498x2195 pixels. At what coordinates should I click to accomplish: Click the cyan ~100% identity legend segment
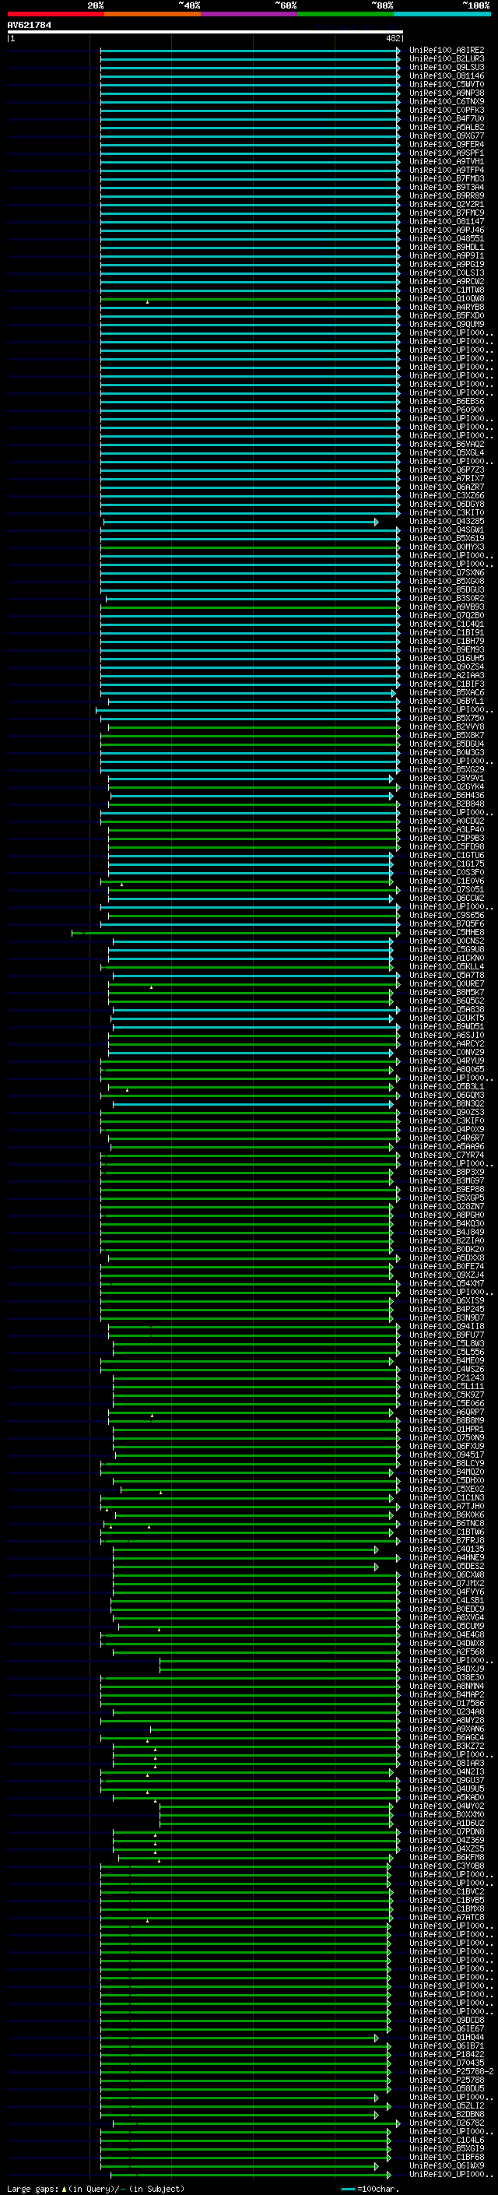(443, 14)
